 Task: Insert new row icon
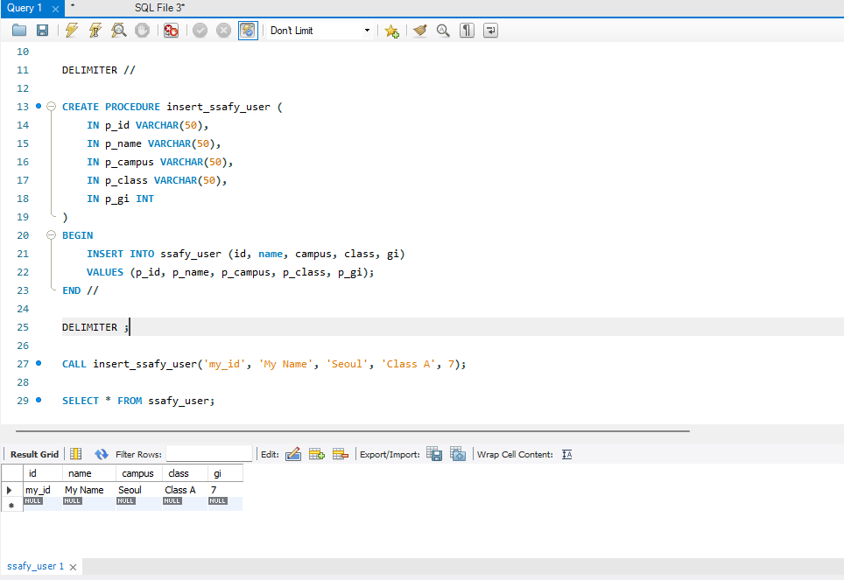317,454
